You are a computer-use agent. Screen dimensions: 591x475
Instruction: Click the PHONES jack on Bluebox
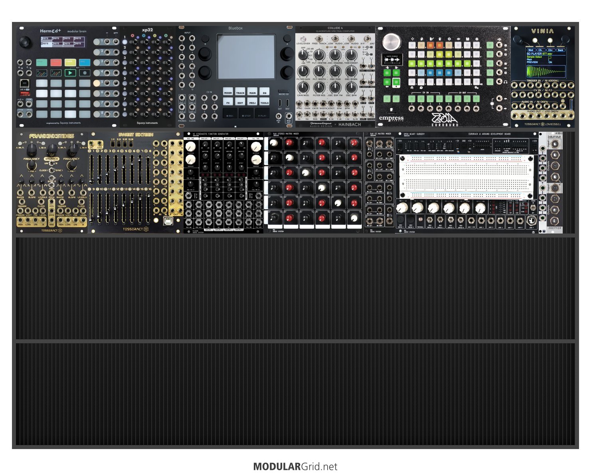point(182,117)
